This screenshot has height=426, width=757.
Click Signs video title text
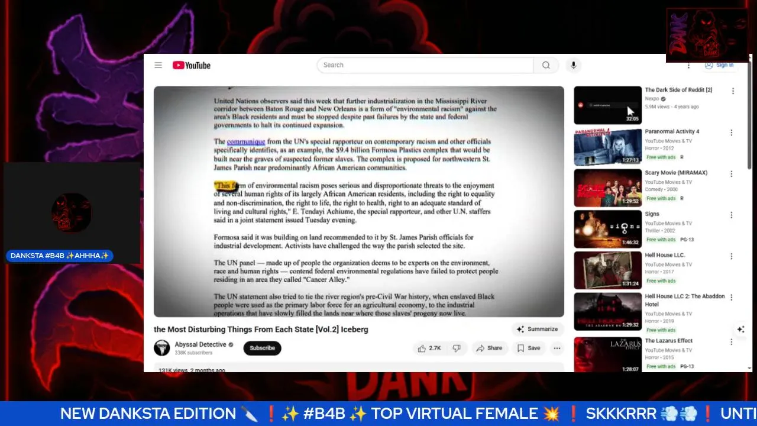pos(652,214)
